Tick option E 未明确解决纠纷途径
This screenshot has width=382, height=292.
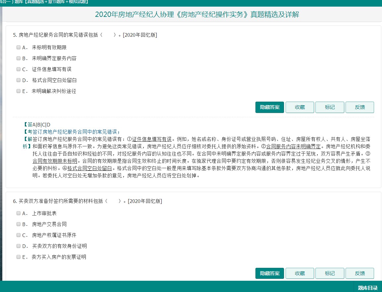19,91
